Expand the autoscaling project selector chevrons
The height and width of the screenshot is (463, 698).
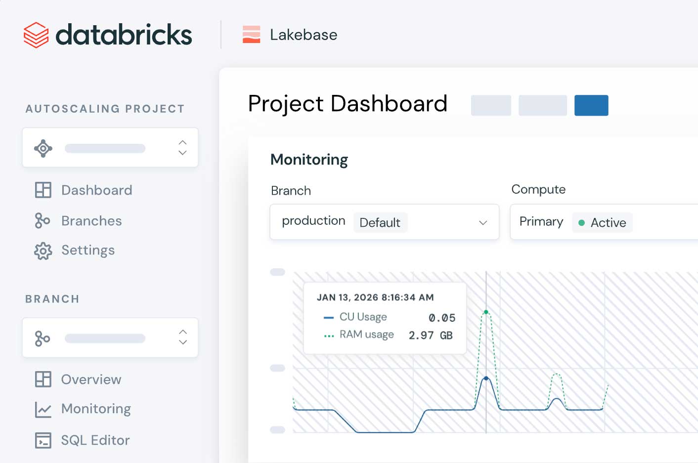pyautogui.click(x=182, y=148)
